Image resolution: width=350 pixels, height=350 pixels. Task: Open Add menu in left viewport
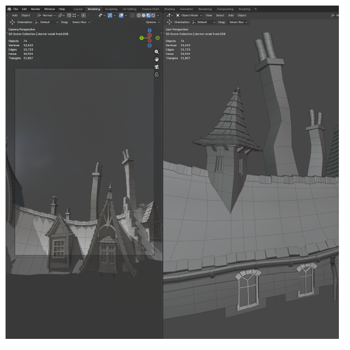(x=14, y=16)
